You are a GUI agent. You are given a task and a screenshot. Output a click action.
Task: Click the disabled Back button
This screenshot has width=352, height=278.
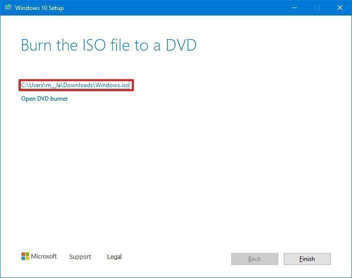[x=255, y=259]
